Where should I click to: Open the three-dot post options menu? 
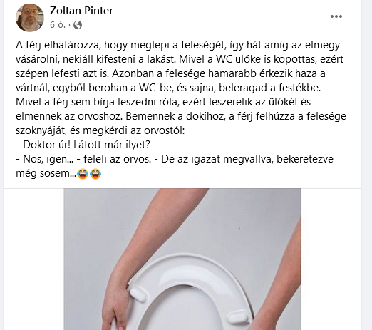[336, 16]
